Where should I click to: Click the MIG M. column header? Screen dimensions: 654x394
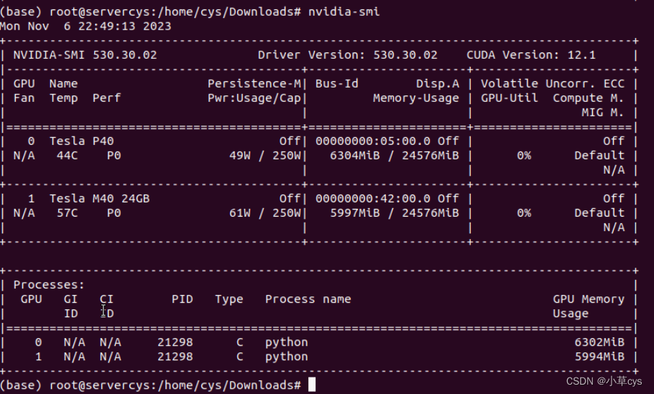pos(603,113)
